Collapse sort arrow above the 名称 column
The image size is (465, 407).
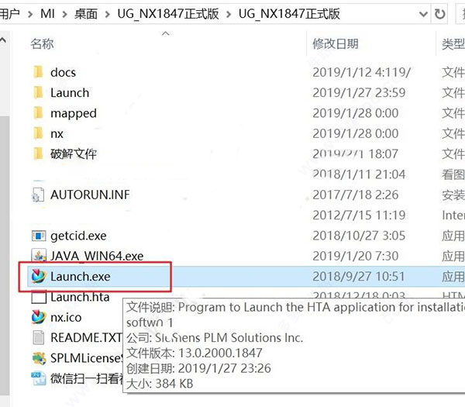point(166,33)
